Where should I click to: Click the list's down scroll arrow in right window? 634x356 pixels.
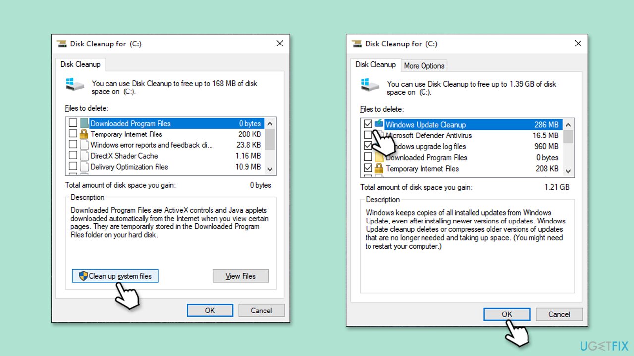568,170
